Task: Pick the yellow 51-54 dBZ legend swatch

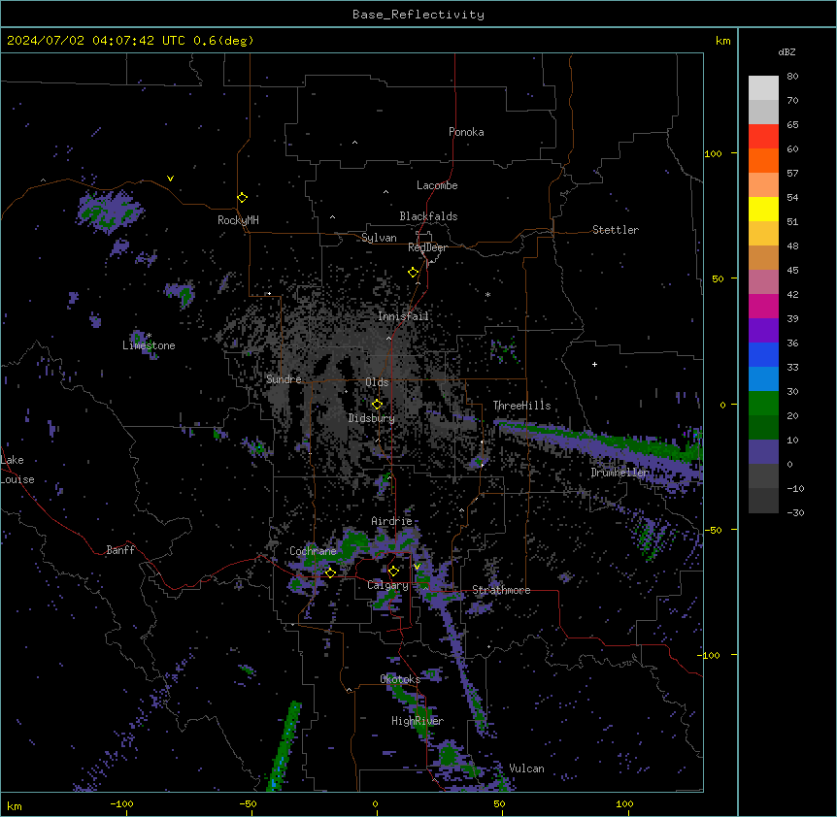Action: (763, 210)
